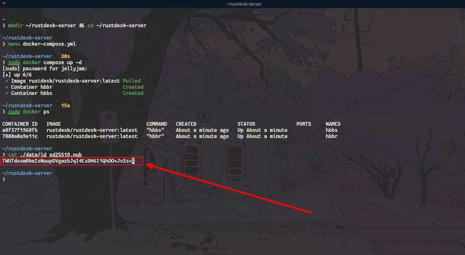Click the 15s duration indicator

tap(65, 106)
